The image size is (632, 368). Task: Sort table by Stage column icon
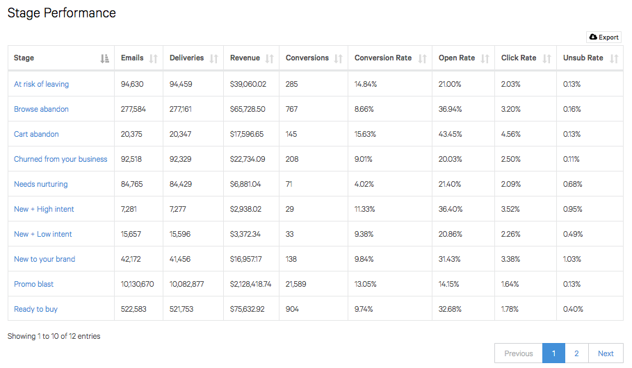point(104,59)
